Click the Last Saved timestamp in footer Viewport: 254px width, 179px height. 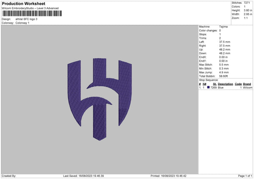click(83, 176)
